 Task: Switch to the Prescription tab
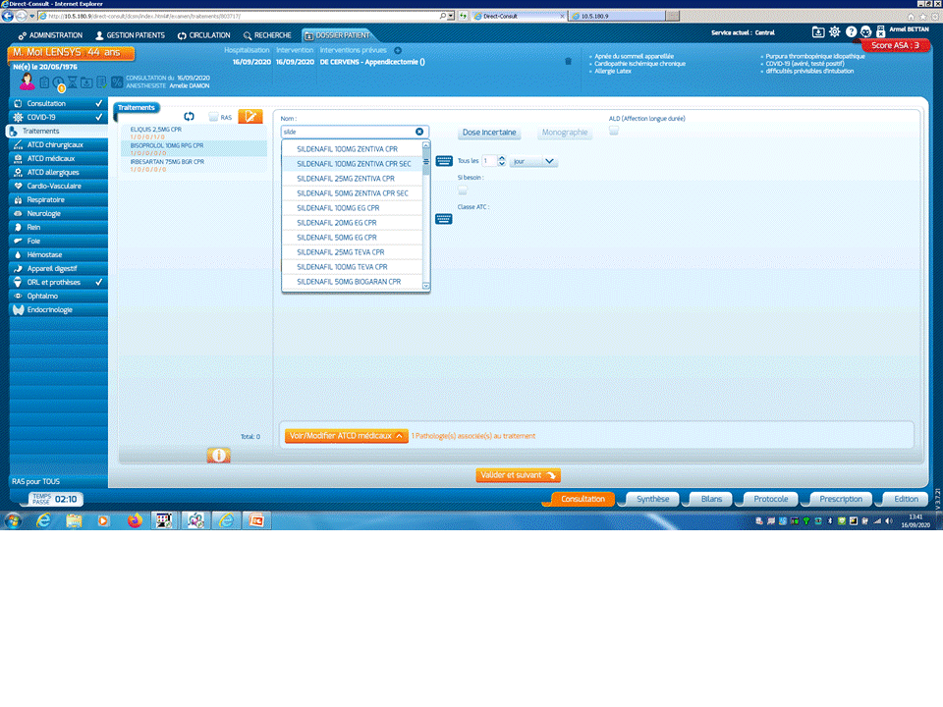click(x=840, y=499)
